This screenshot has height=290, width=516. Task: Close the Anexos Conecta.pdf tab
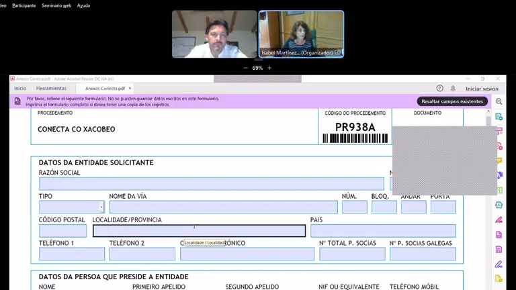[130, 88]
